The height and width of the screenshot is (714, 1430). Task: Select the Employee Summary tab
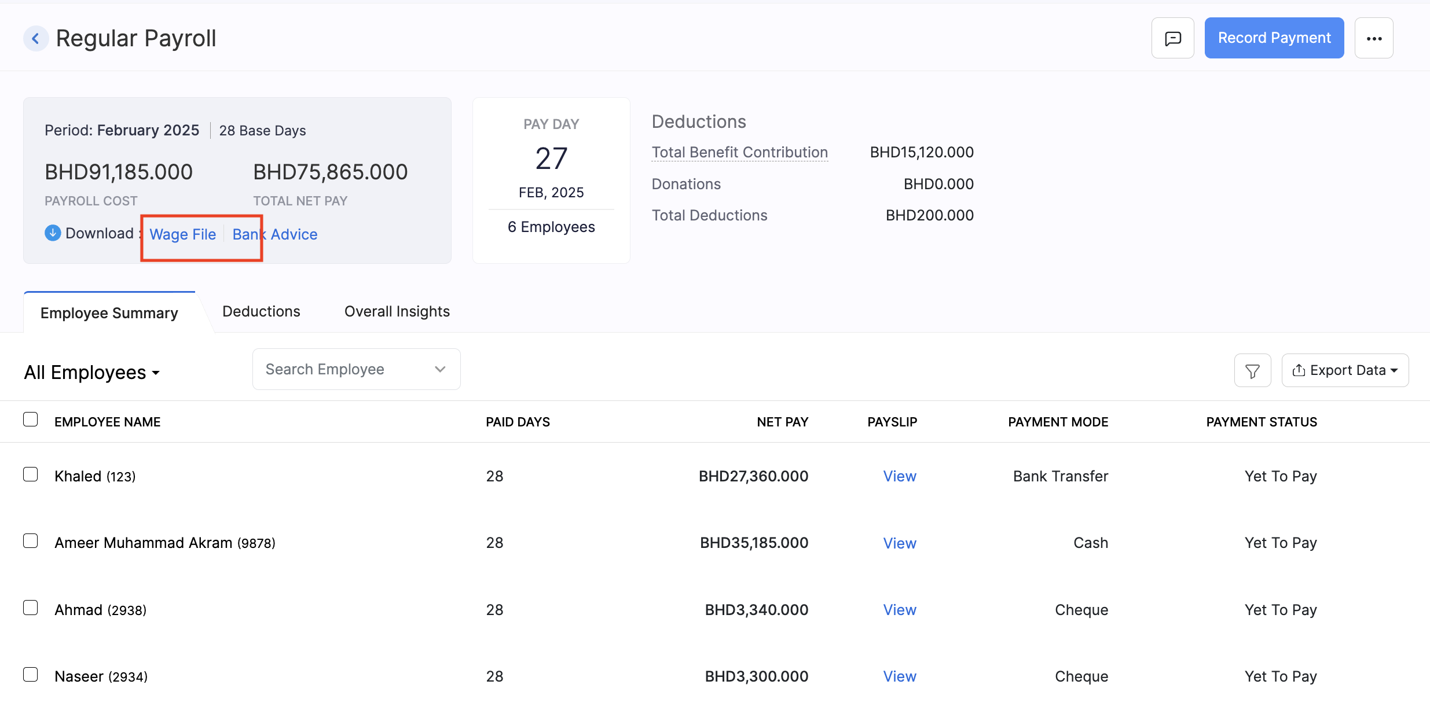108,312
